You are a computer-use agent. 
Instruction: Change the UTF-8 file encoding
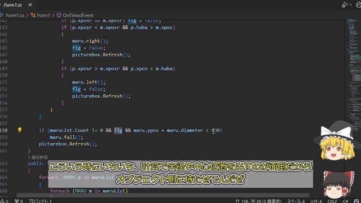tap(316, 201)
